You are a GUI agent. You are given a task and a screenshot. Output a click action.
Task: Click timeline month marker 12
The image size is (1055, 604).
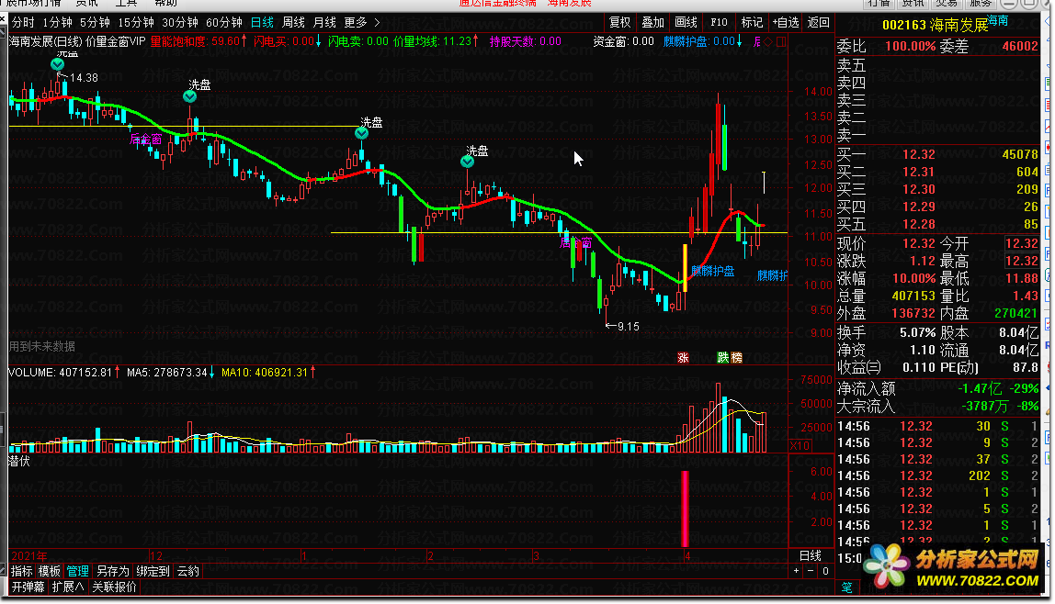(x=156, y=556)
